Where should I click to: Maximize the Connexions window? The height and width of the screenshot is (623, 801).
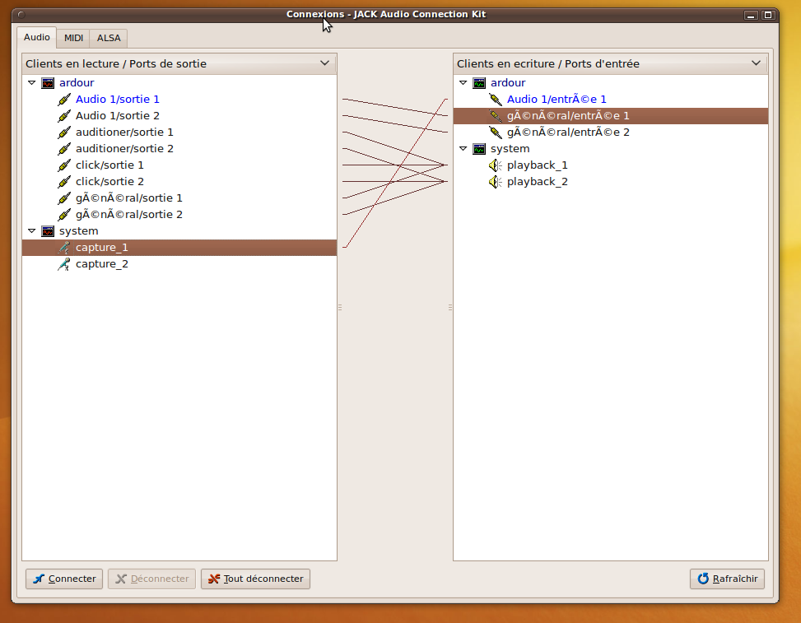click(768, 16)
